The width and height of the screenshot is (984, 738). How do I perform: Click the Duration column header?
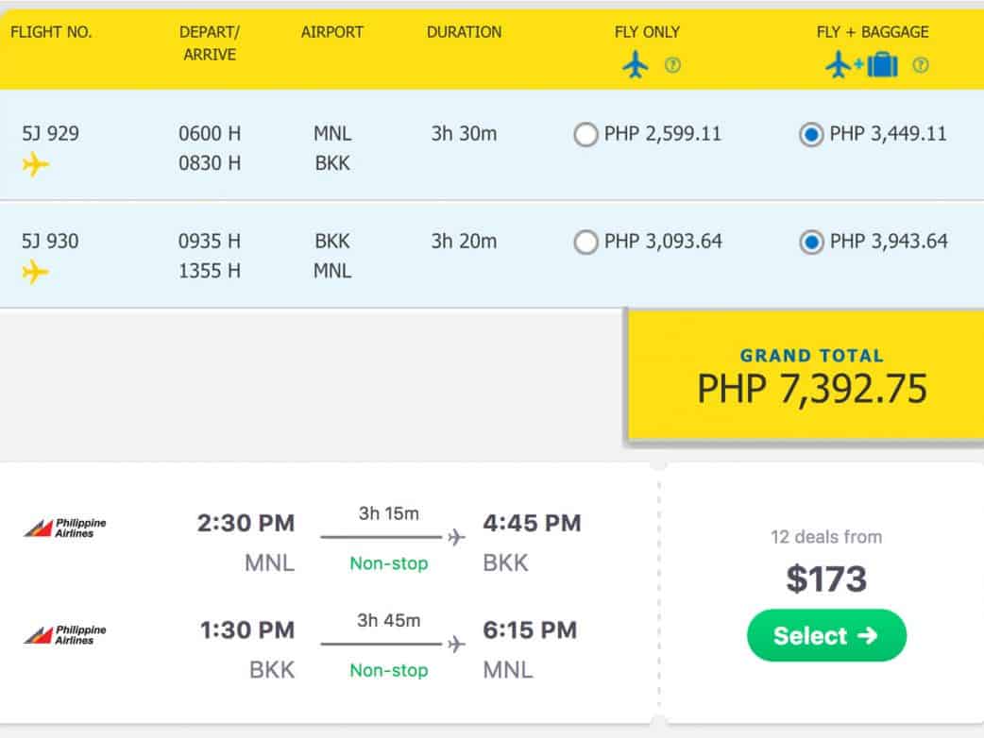click(464, 32)
